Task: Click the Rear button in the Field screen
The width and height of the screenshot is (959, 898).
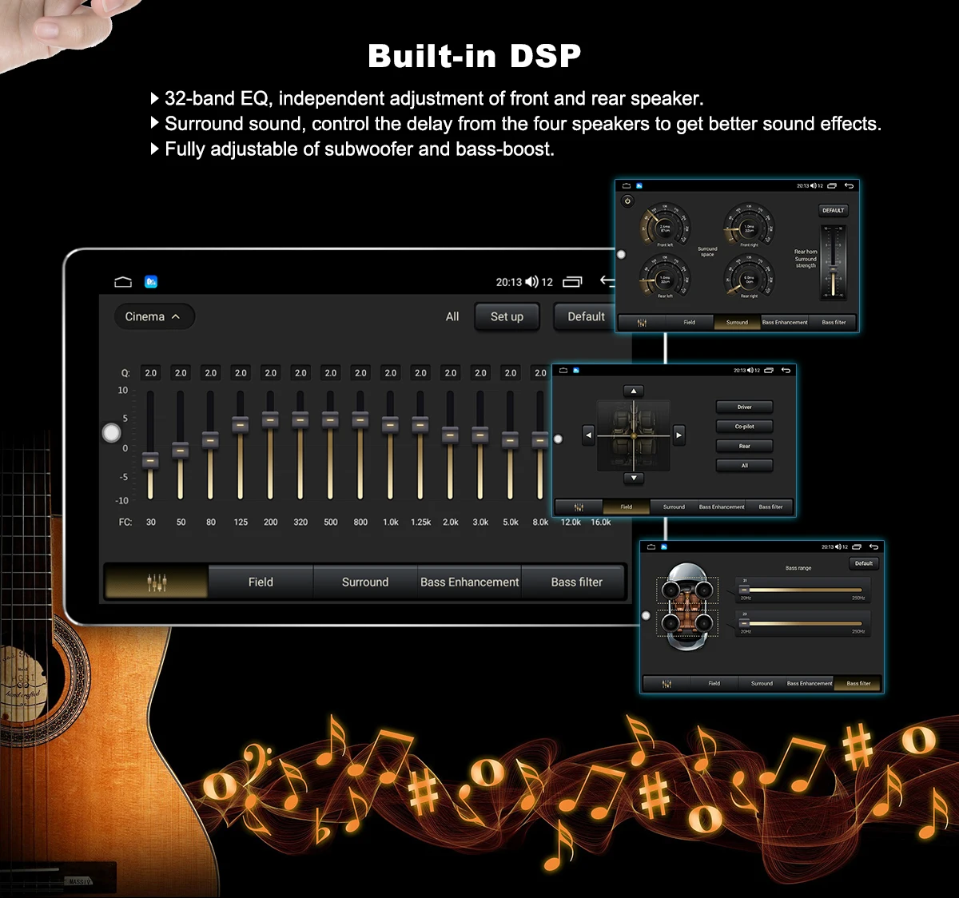Action: point(744,446)
